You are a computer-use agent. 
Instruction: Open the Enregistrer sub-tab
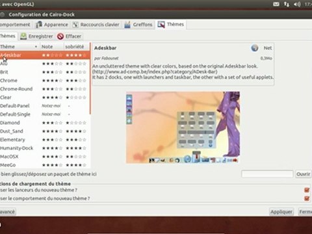36,36
